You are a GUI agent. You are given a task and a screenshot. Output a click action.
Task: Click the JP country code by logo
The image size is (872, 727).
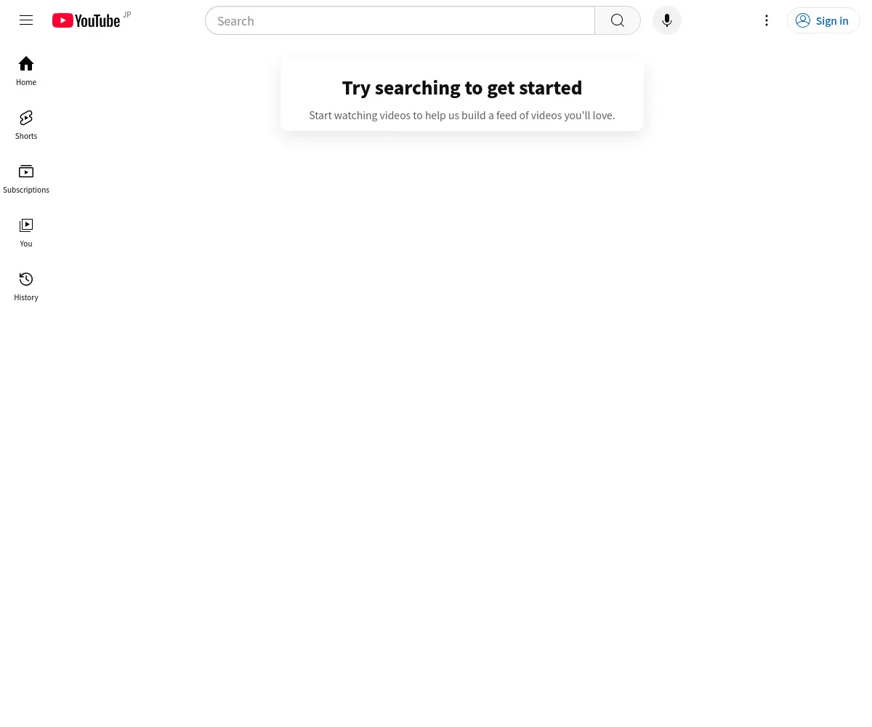127,15
